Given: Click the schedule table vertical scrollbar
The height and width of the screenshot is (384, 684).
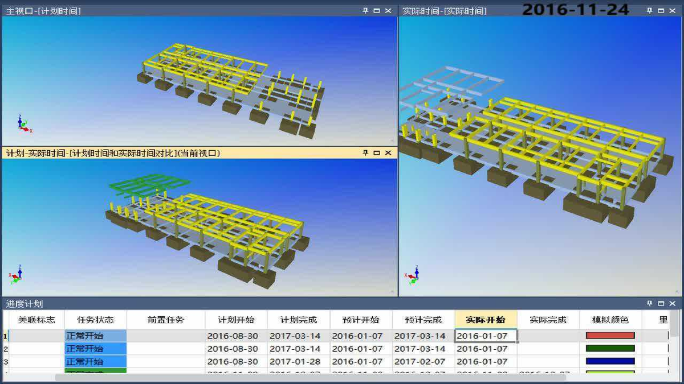Looking at the screenshot, I should click(674, 323).
